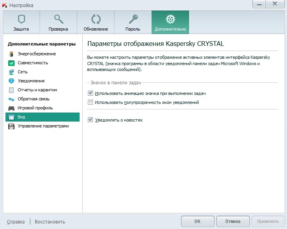The height and width of the screenshot is (229, 287).
Task: Click the Восстановить link
Action: tap(50, 222)
